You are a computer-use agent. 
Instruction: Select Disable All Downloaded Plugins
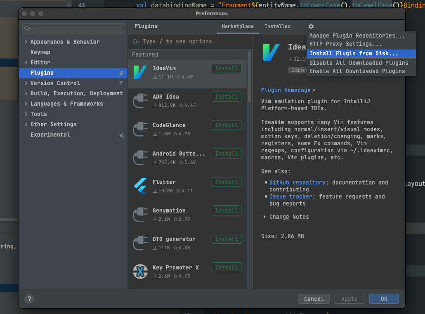tap(361, 63)
